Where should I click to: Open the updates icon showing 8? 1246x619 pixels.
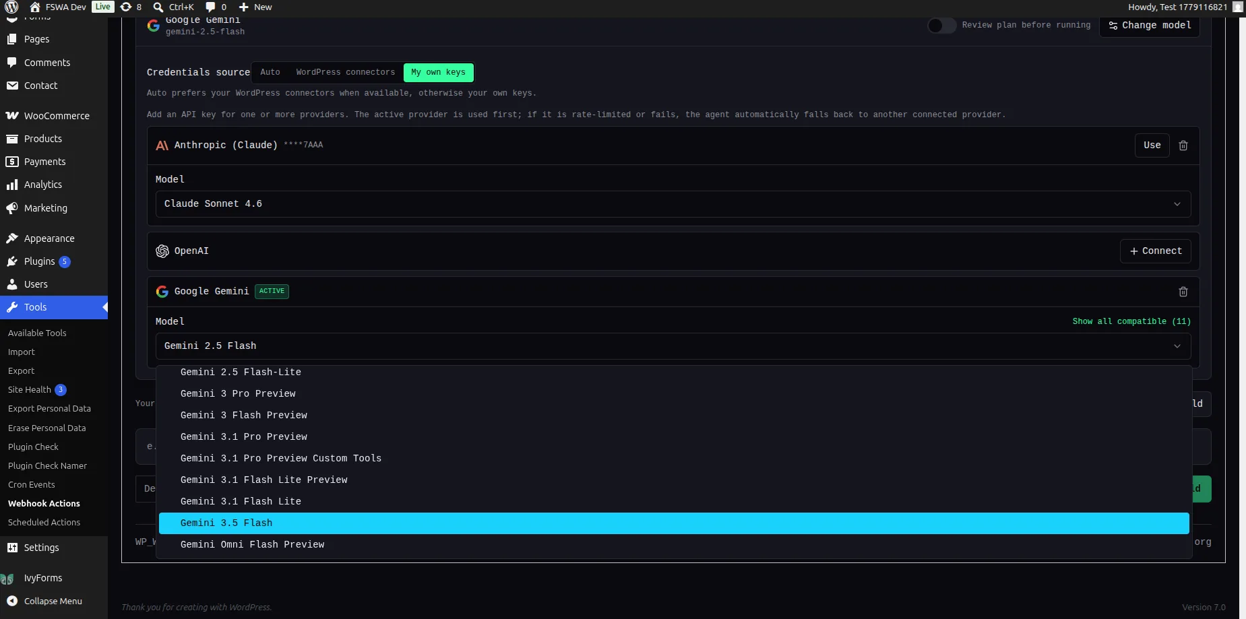(125, 7)
